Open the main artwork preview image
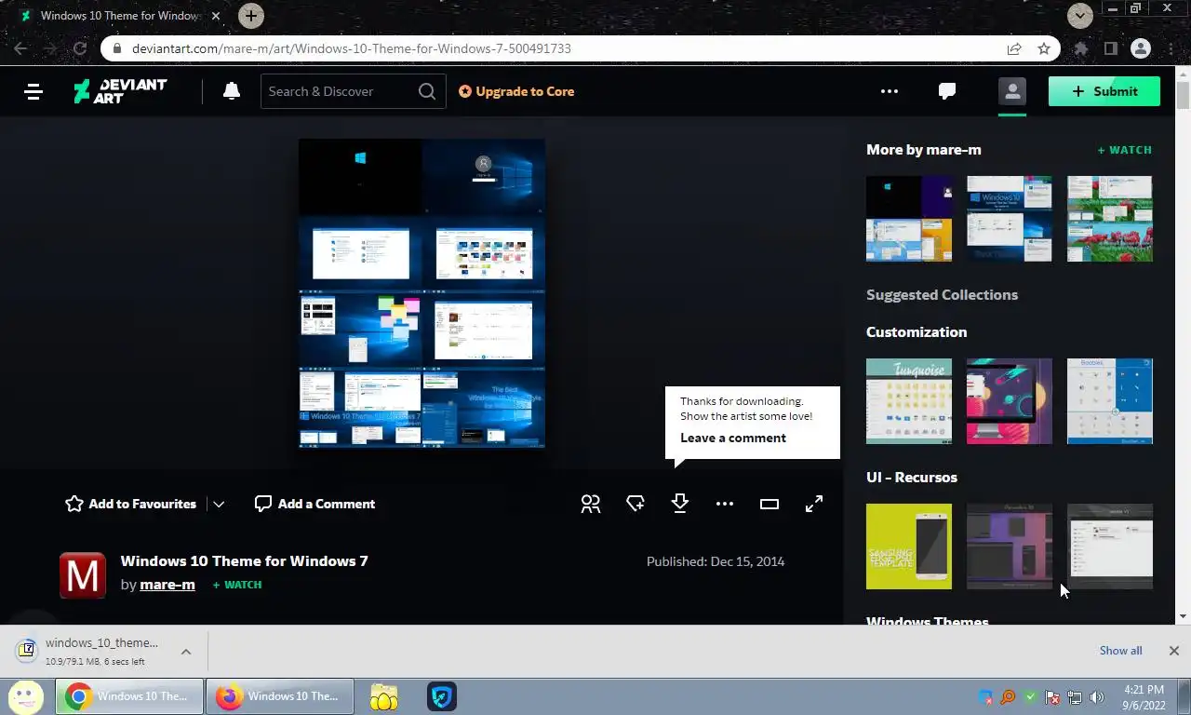The height and width of the screenshot is (715, 1191). click(422, 293)
